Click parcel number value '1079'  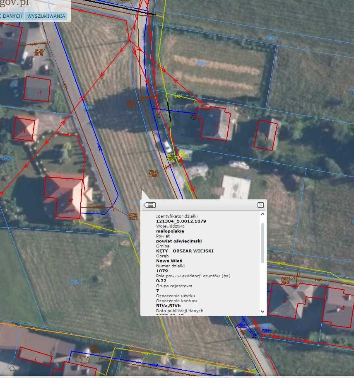pyautogui.click(x=162, y=271)
